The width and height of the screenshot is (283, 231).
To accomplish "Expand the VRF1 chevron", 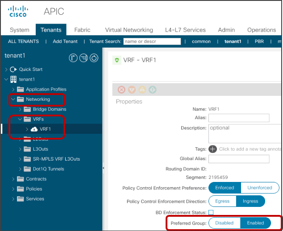I will click(x=27, y=129).
